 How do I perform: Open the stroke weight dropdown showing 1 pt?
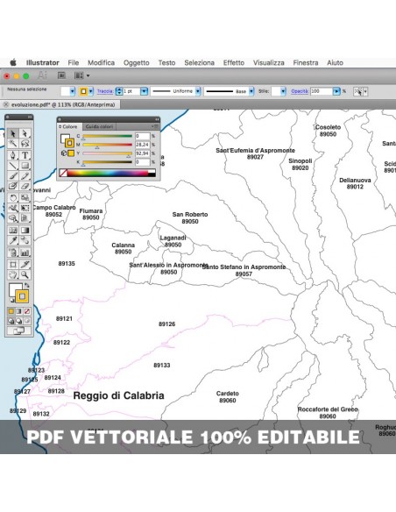pyautogui.click(x=144, y=91)
